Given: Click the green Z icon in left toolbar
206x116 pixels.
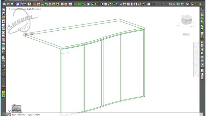Looking at the screenshot, I should point(3,96).
